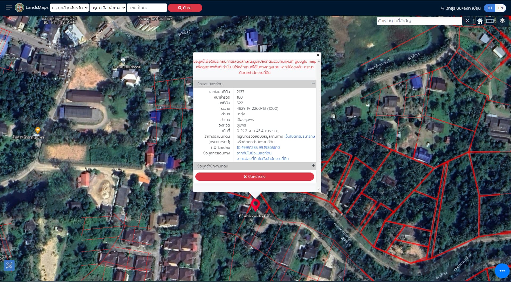
Task: Open the hamburger menu beside LandsMaps logo
Action: click(9, 8)
